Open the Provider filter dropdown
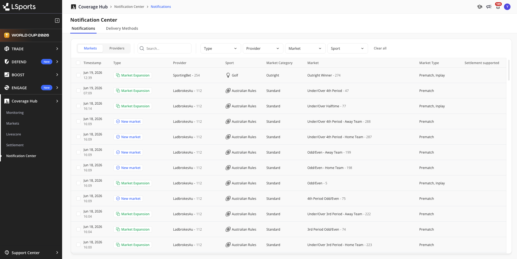517x259 pixels. click(x=263, y=48)
